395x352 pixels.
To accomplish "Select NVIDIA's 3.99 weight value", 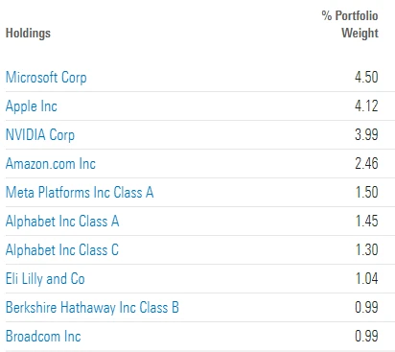I will point(366,134).
